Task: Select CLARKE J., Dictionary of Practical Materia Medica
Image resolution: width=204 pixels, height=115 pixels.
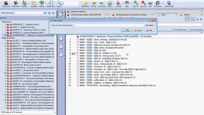Action: tap(33, 73)
